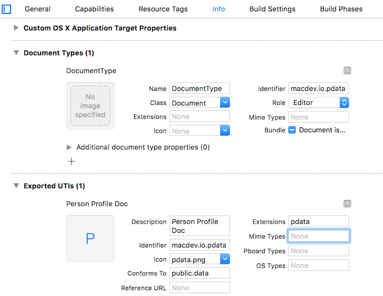Delete the Person Profile Doc UTI entry

click(348, 204)
